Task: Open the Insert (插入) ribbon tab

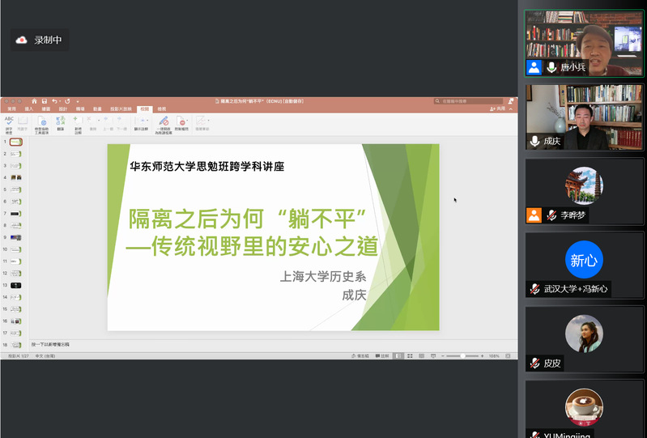Action: tap(29, 108)
